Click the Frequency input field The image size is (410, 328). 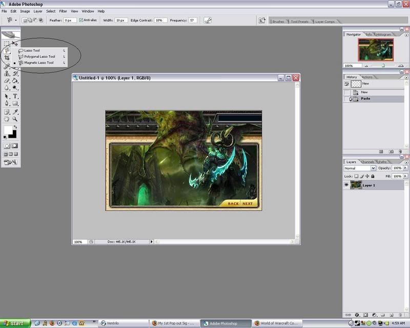point(193,20)
